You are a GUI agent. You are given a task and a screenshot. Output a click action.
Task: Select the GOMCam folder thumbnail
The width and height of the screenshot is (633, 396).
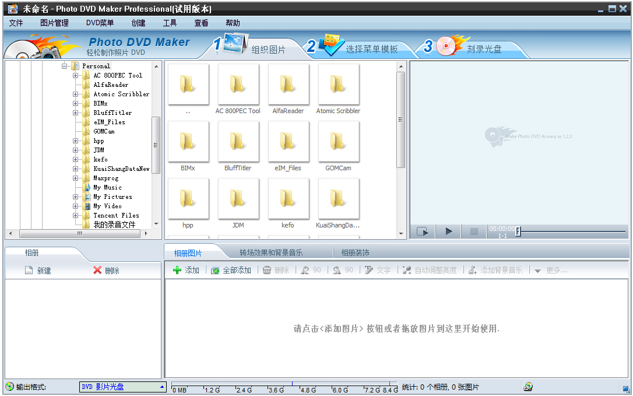(338, 142)
